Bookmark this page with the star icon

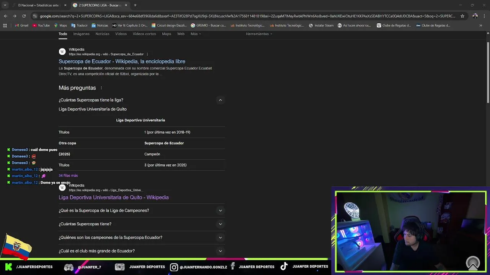(462, 16)
